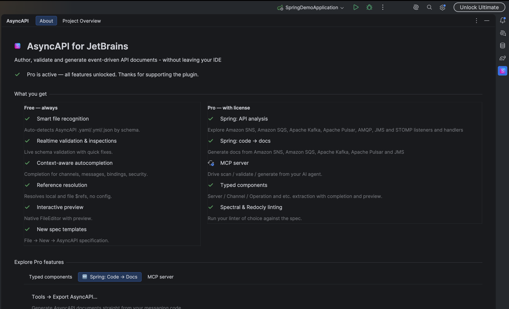Image resolution: width=509 pixels, height=309 pixels.
Task: Start debugging with the bug icon
Action: 369,7
